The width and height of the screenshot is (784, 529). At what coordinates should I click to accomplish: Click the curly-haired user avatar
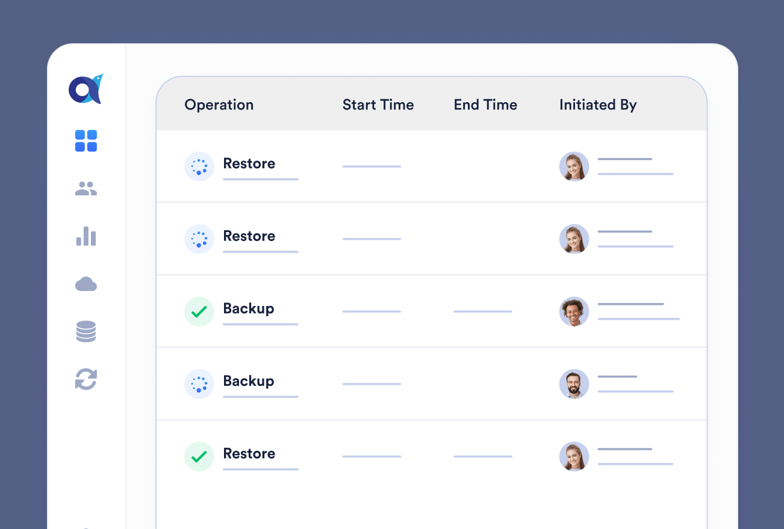click(x=574, y=311)
